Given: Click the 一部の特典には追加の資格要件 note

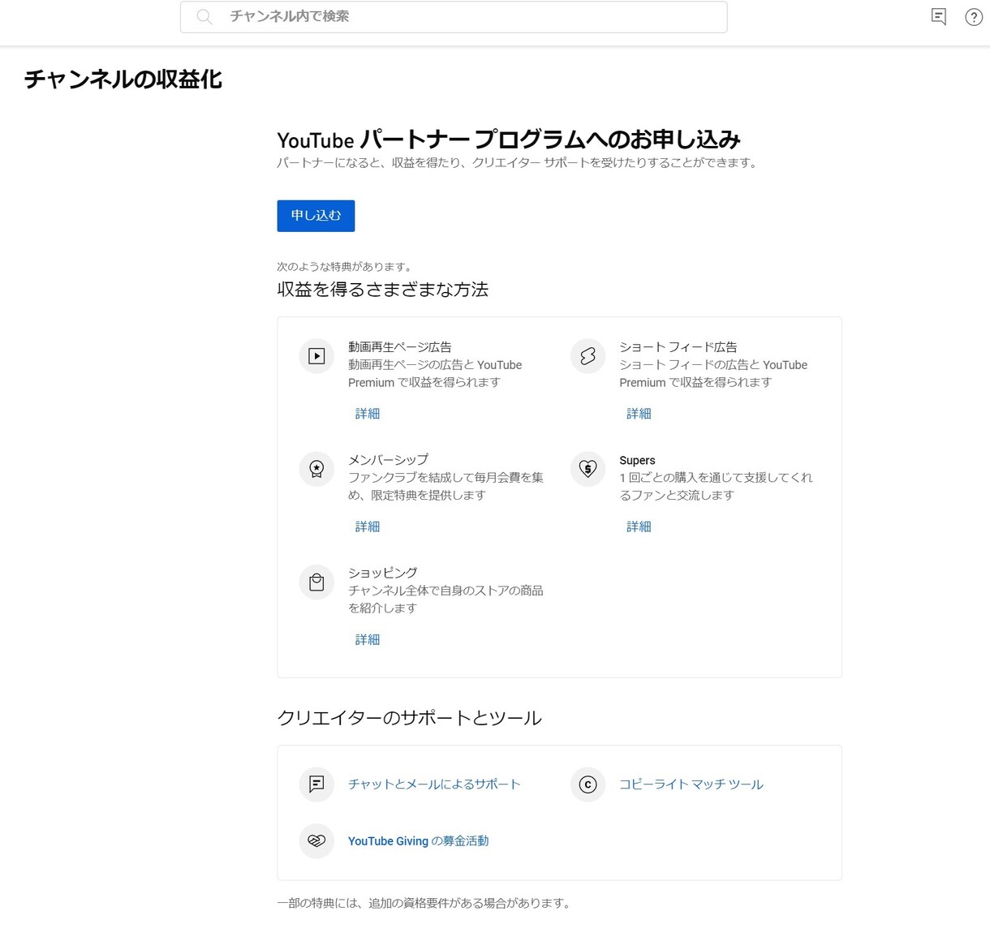Looking at the screenshot, I should tap(425, 903).
